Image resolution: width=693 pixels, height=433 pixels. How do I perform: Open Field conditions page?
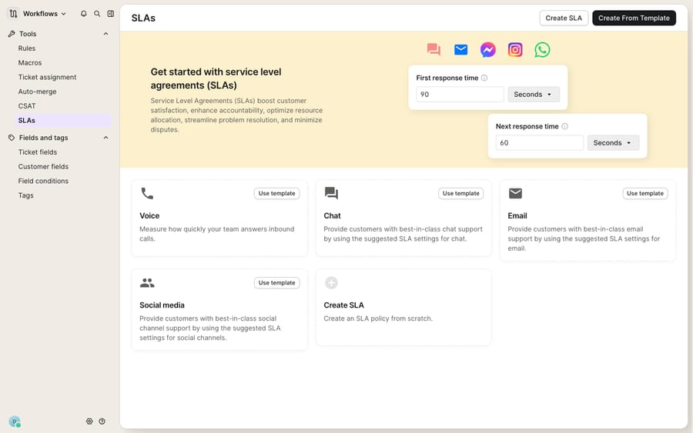pos(43,181)
